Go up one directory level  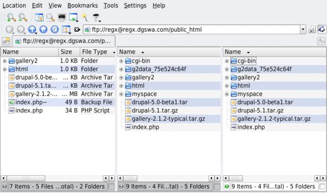(32, 30)
